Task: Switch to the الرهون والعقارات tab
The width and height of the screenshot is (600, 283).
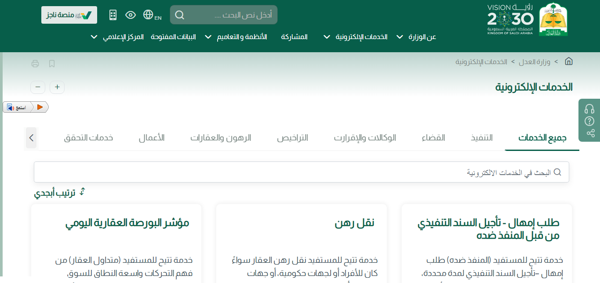Action: pyautogui.click(x=221, y=138)
